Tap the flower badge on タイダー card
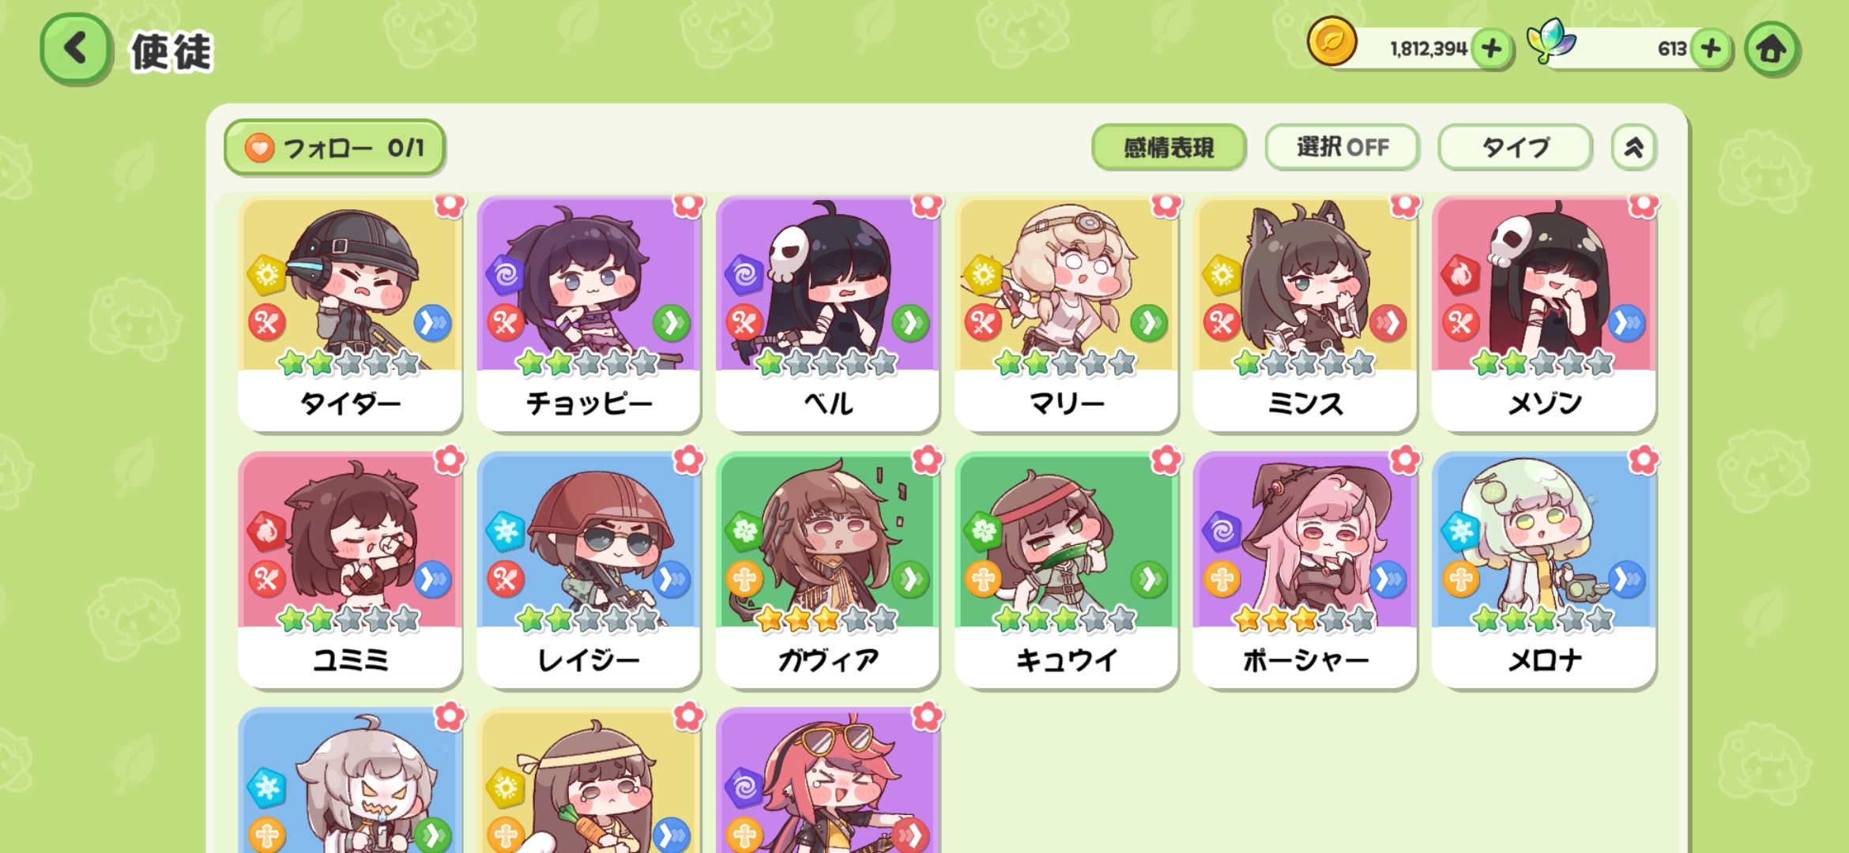 [x=450, y=205]
